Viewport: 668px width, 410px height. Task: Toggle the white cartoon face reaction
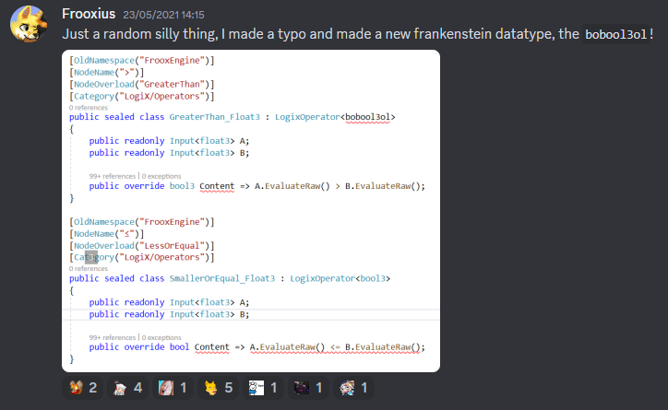click(263, 389)
